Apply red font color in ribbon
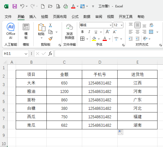Viewport: 163px width, 147px height. tap(105, 39)
